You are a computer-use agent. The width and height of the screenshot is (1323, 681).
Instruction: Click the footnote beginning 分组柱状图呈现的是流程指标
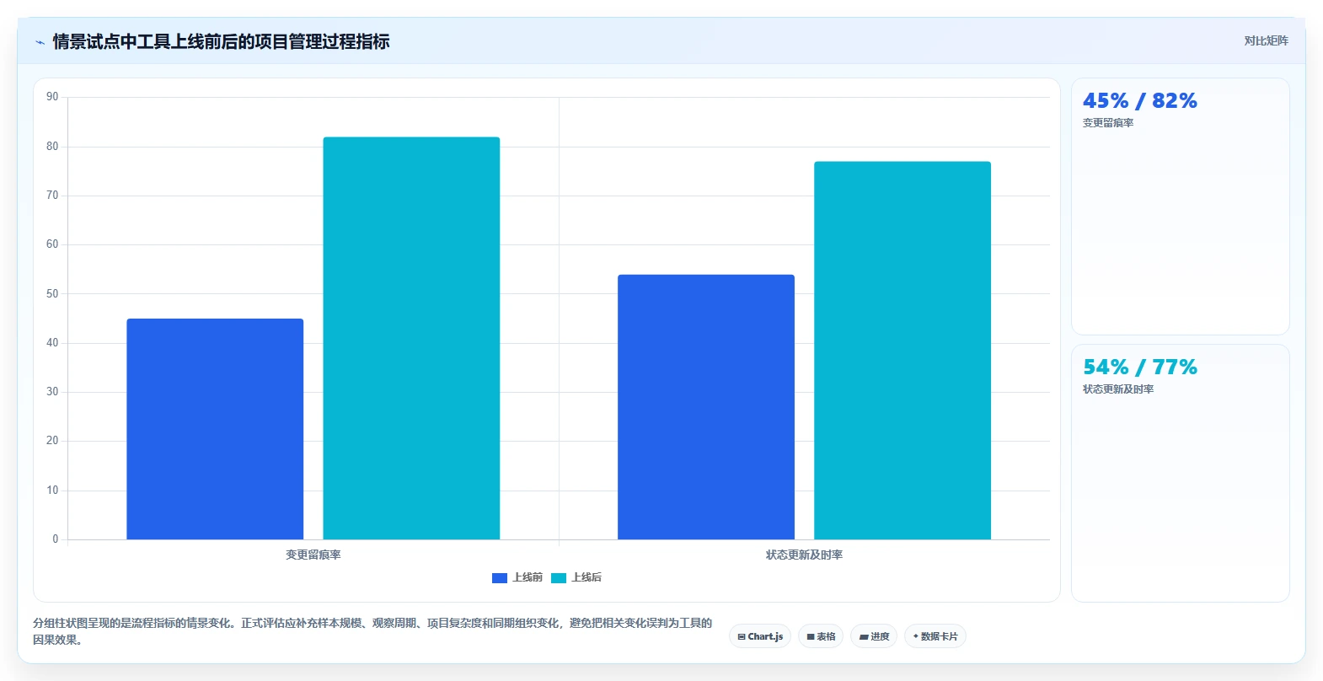coord(372,631)
